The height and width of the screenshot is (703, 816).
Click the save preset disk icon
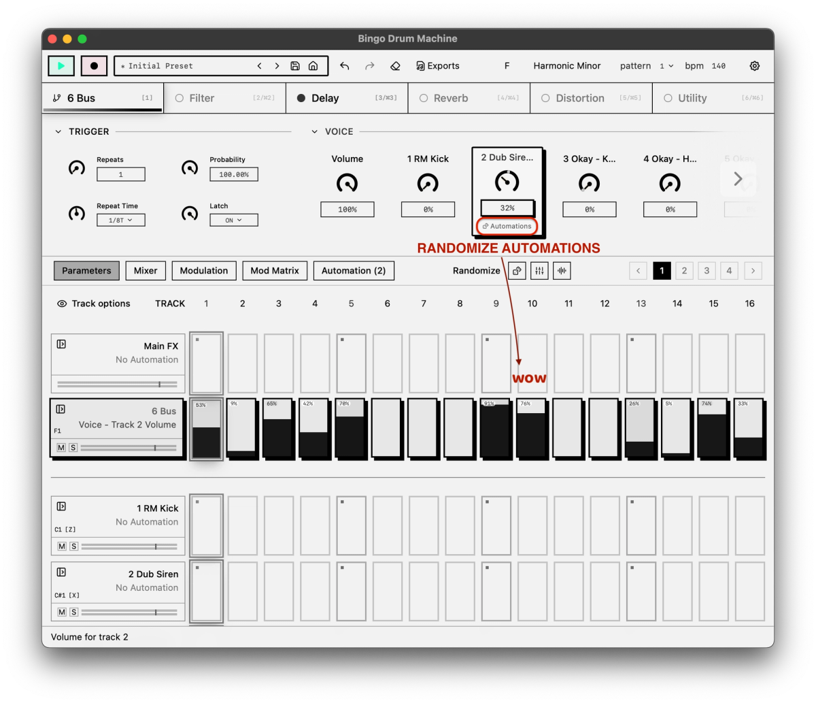[295, 65]
